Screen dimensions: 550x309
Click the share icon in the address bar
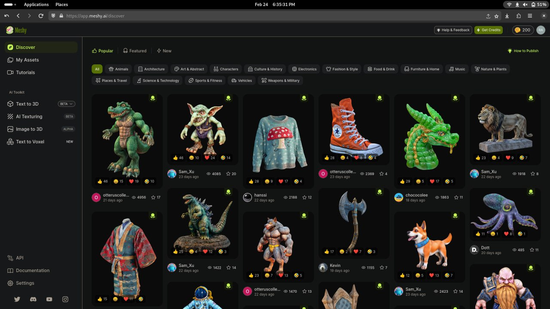[x=488, y=16]
